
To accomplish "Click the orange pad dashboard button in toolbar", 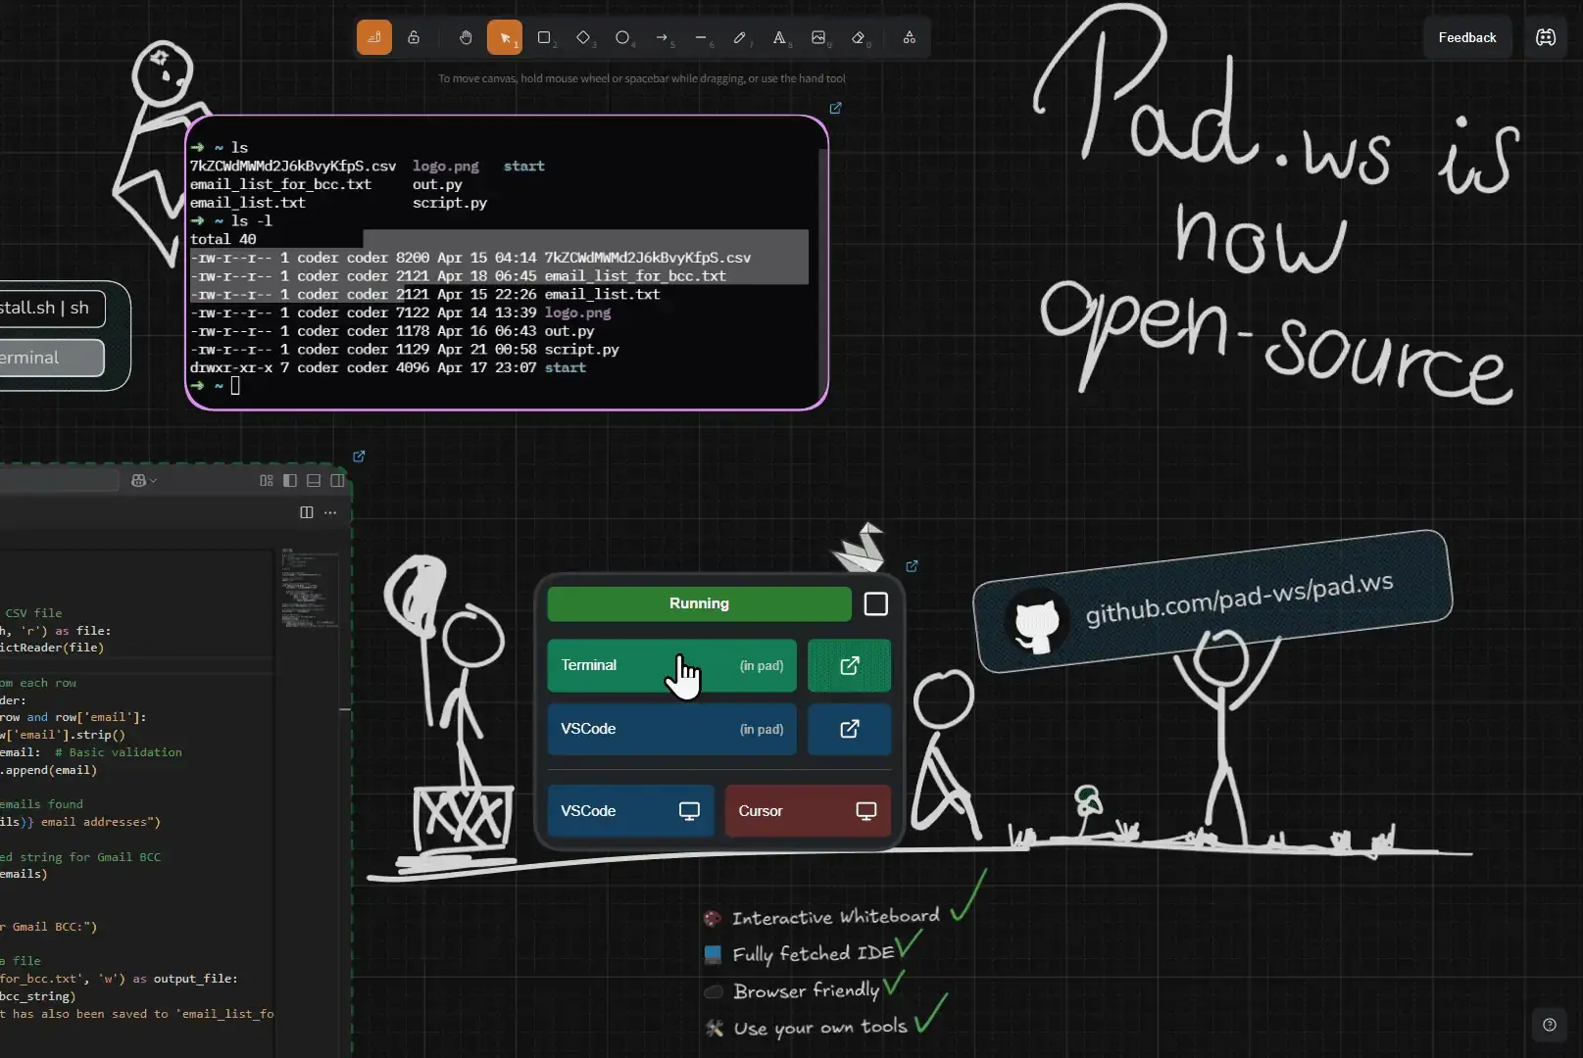I will pos(373,37).
